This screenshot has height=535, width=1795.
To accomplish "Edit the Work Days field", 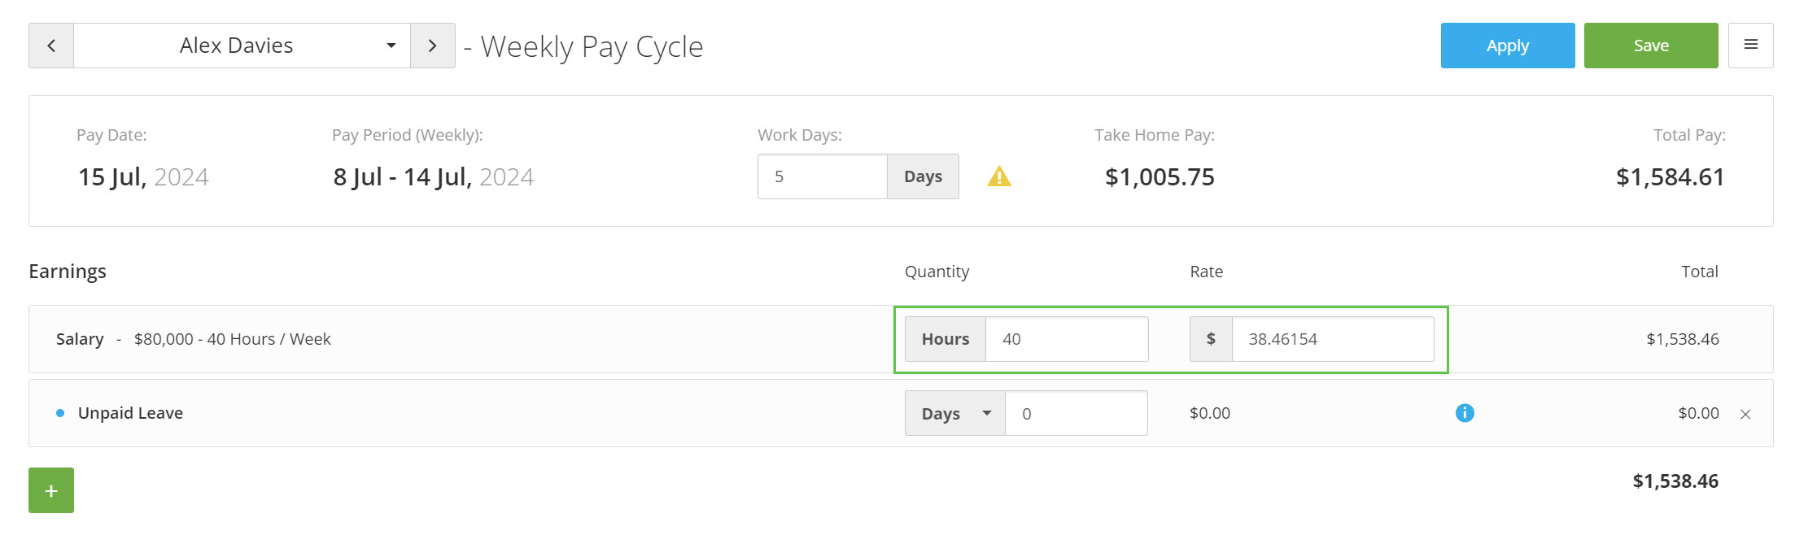I will click(x=822, y=176).
